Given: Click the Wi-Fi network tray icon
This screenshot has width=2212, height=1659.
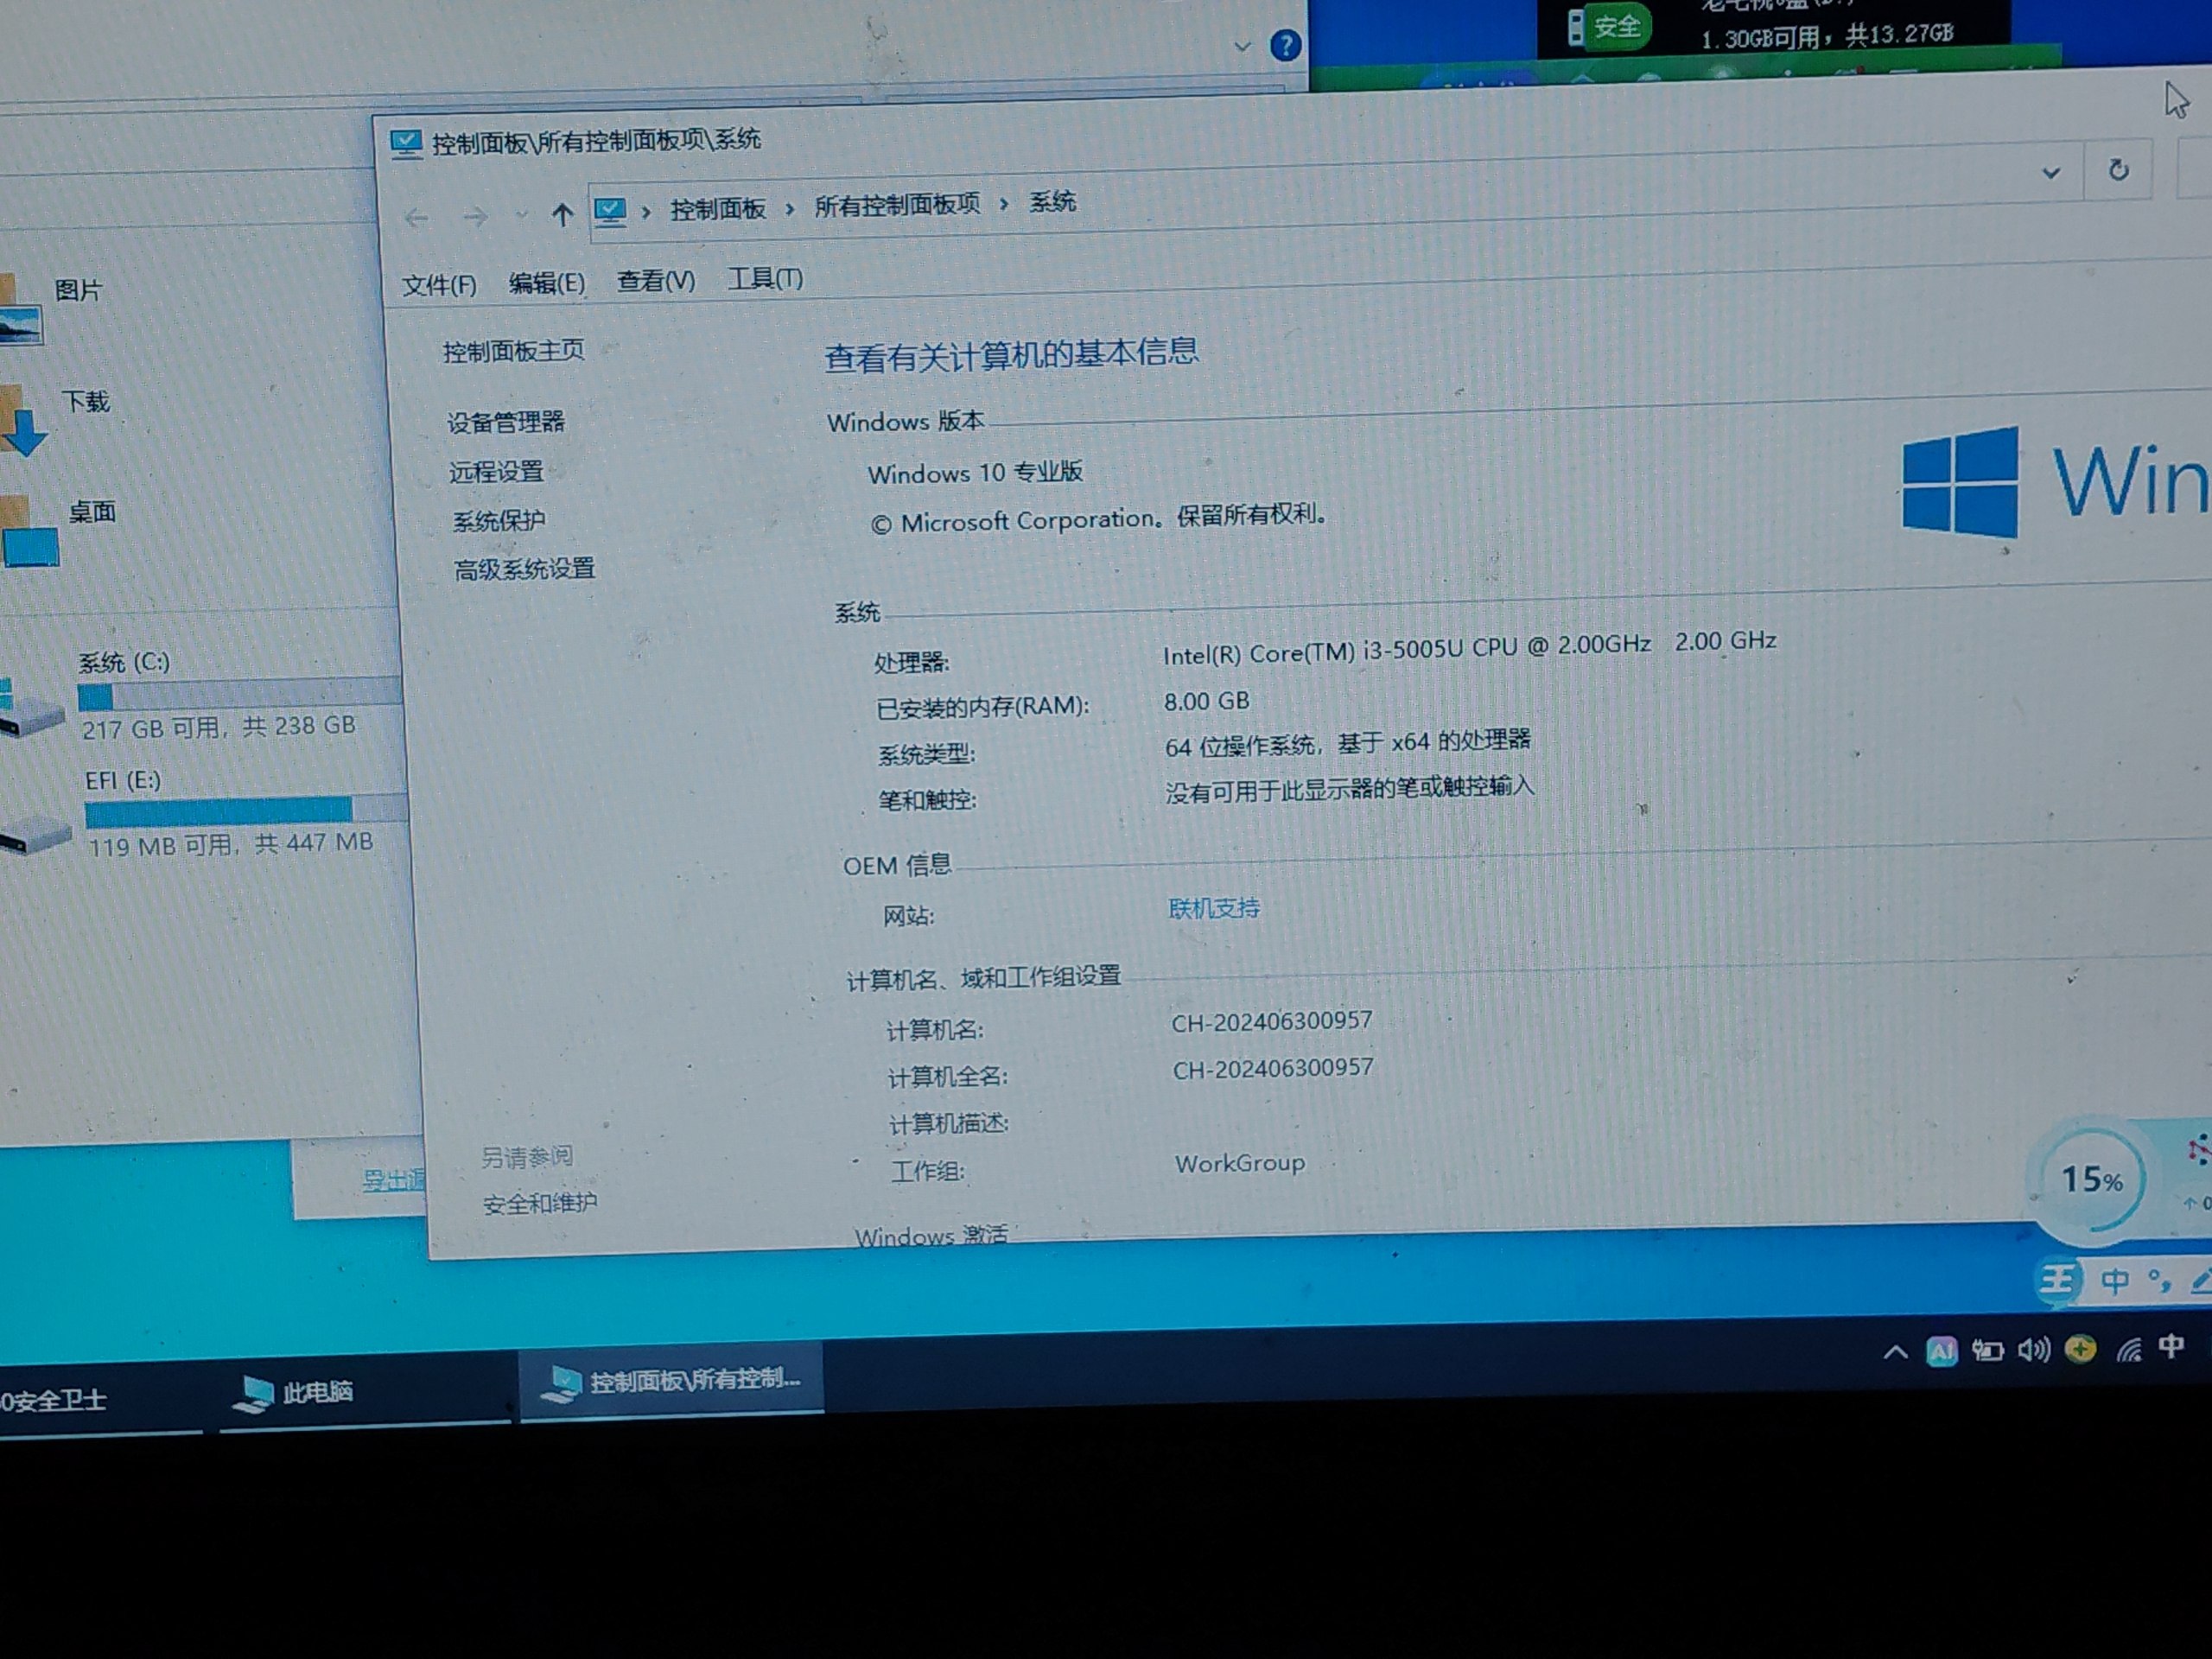Looking at the screenshot, I should tap(2128, 1349).
